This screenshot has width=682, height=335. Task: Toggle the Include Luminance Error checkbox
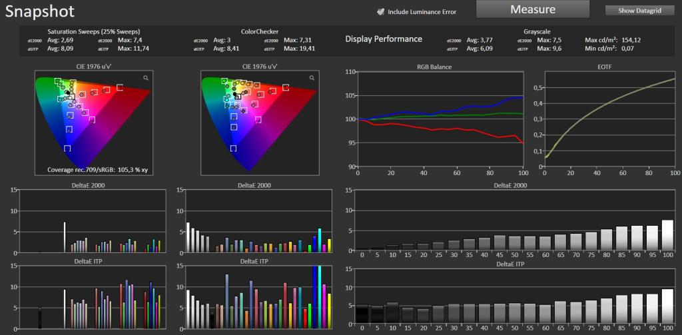[380, 12]
